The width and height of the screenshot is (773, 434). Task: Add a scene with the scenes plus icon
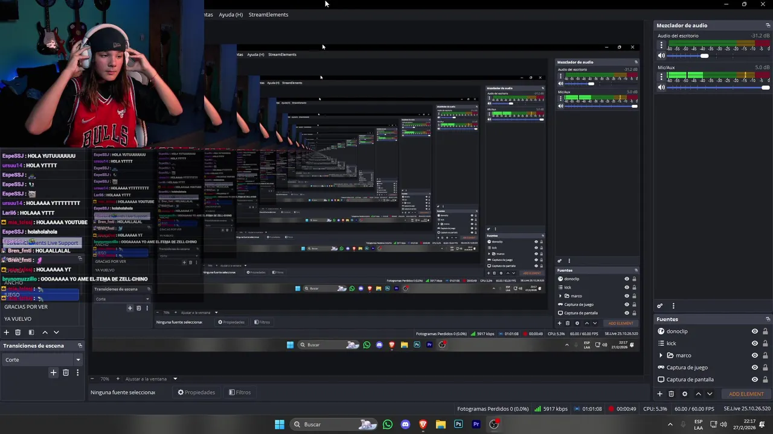click(x=7, y=332)
